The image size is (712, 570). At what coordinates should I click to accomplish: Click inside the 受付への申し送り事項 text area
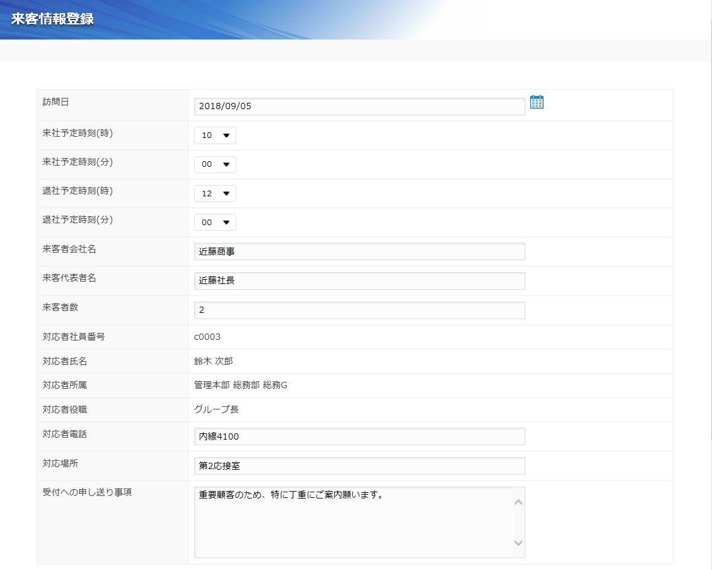pyautogui.click(x=353, y=522)
